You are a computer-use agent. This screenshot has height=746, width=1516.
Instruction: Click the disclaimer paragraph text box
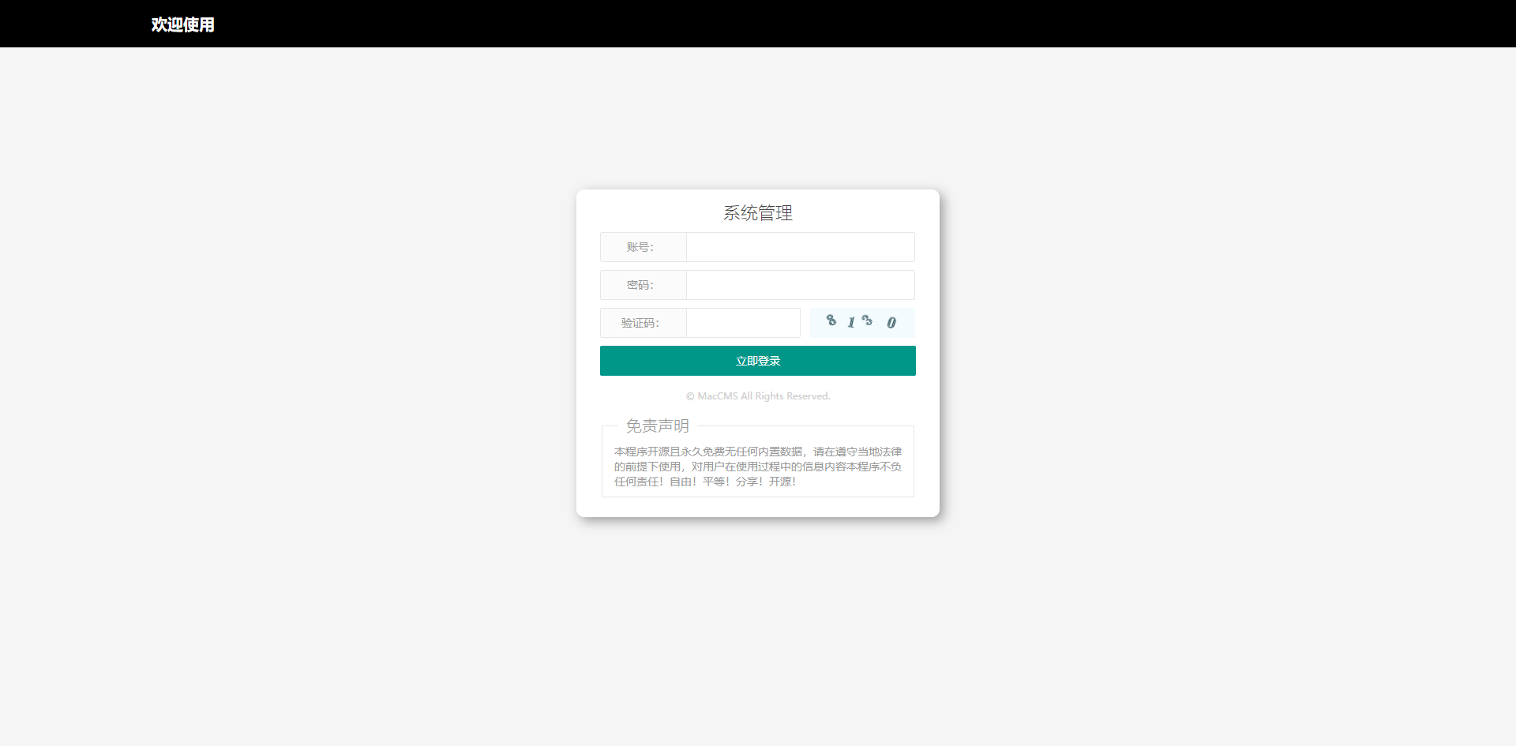(x=757, y=461)
